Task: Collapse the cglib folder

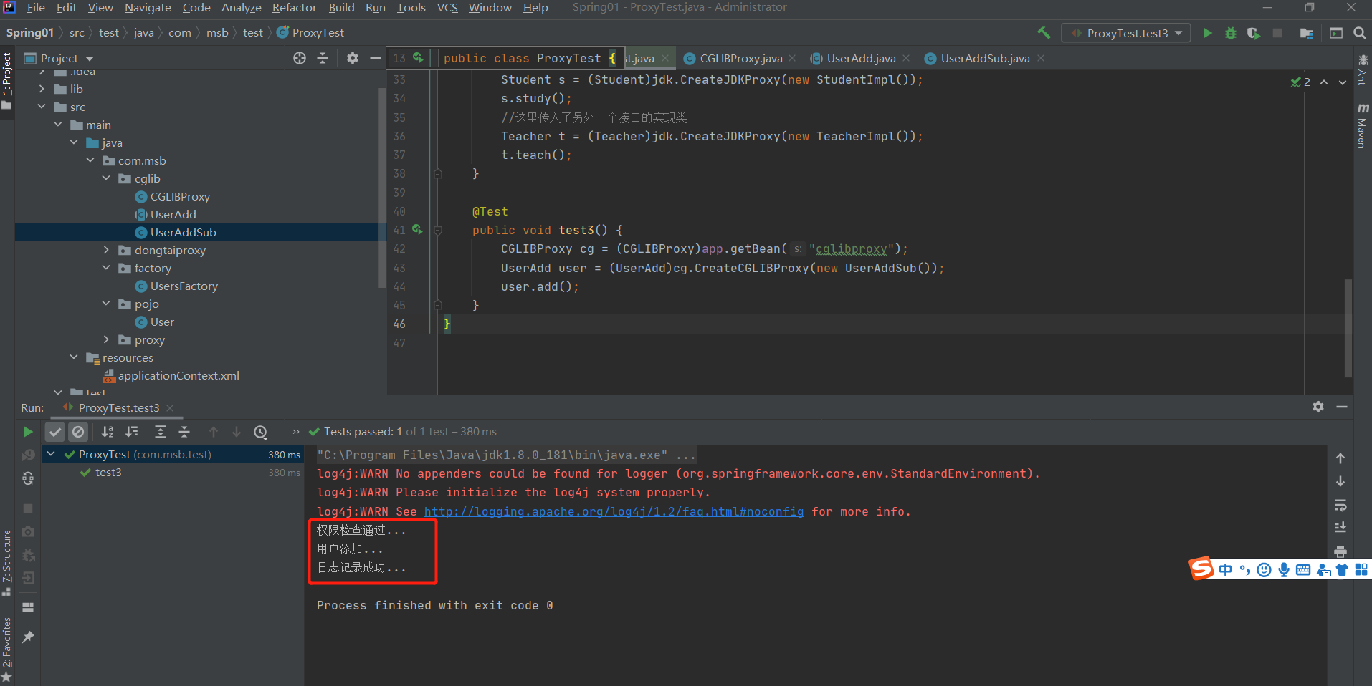Action: point(106,178)
